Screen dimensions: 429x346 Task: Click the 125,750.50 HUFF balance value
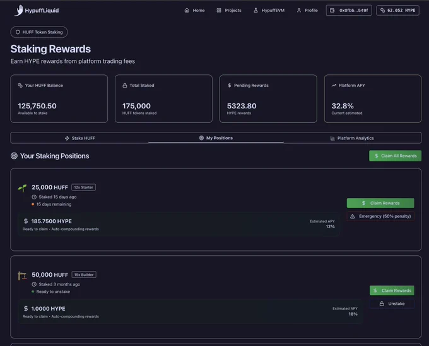pyautogui.click(x=37, y=106)
